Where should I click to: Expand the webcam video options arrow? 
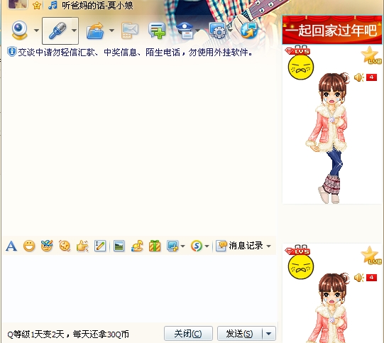coord(36,31)
